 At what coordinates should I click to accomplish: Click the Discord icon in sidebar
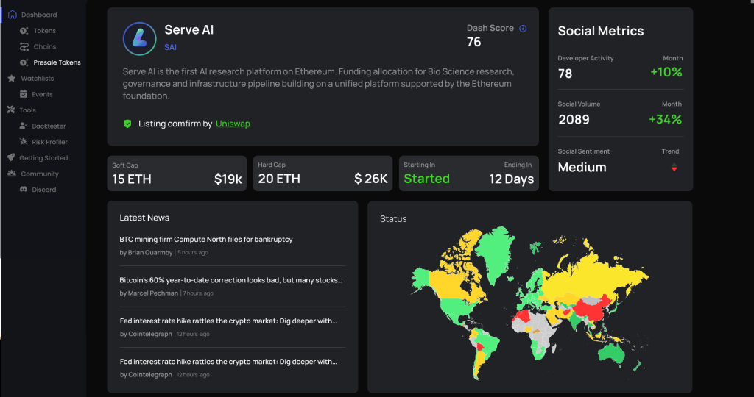coord(23,189)
